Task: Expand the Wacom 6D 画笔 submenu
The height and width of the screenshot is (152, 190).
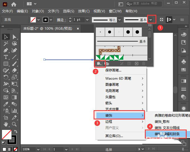Action: 121,78
